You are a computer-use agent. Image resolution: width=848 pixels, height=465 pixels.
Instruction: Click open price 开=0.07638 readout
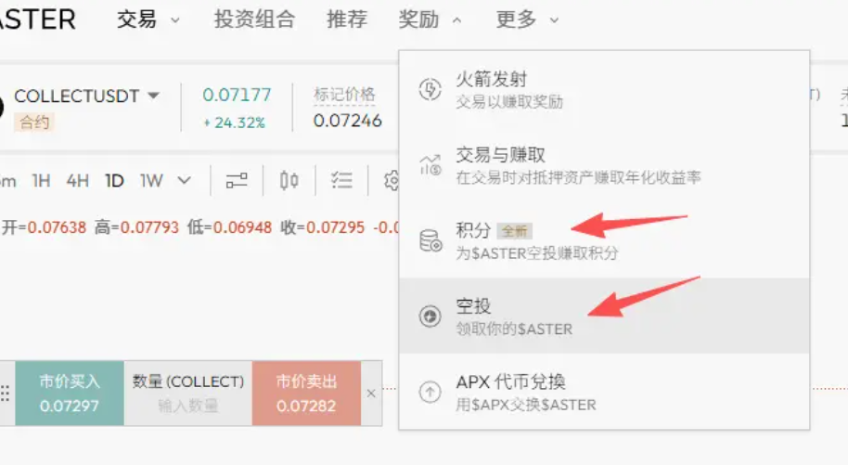44,227
